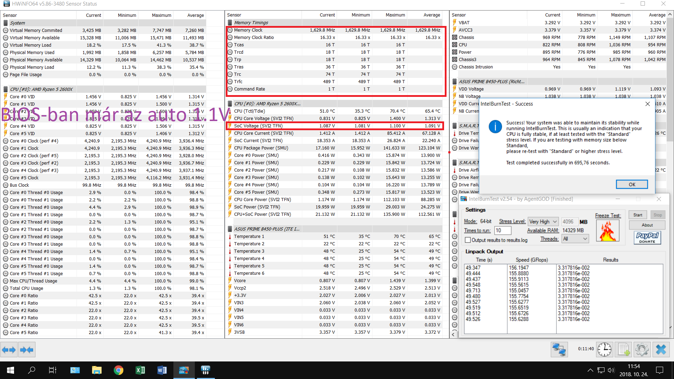Viewport: 674px width, 379px height.
Task: Toggle Output results to results.log checkbox
Action: click(x=468, y=240)
